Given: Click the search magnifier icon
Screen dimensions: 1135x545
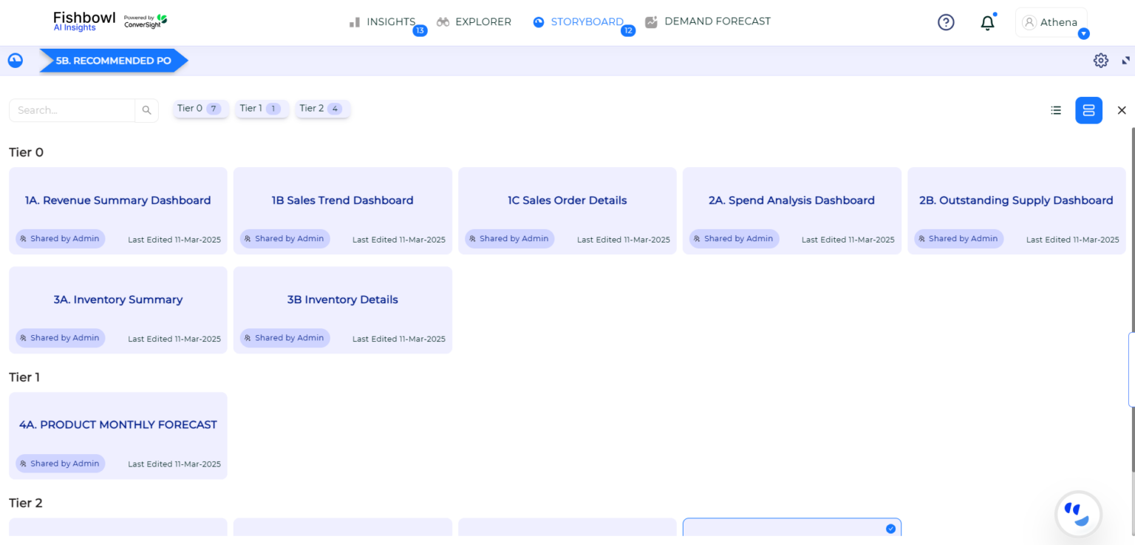Looking at the screenshot, I should (147, 110).
